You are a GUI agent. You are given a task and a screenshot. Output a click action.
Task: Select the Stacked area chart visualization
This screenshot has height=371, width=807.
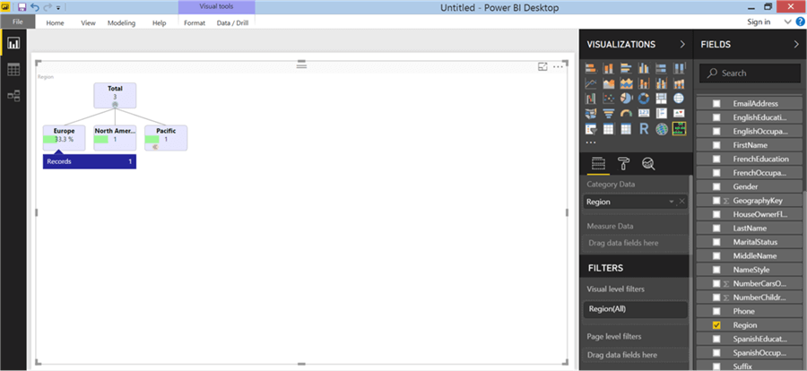pyautogui.click(x=627, y=82)
